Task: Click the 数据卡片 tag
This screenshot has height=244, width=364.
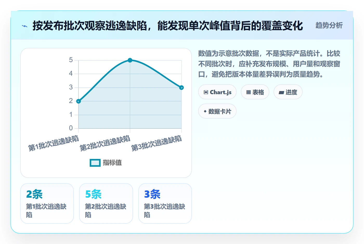Action: (217, 111)
